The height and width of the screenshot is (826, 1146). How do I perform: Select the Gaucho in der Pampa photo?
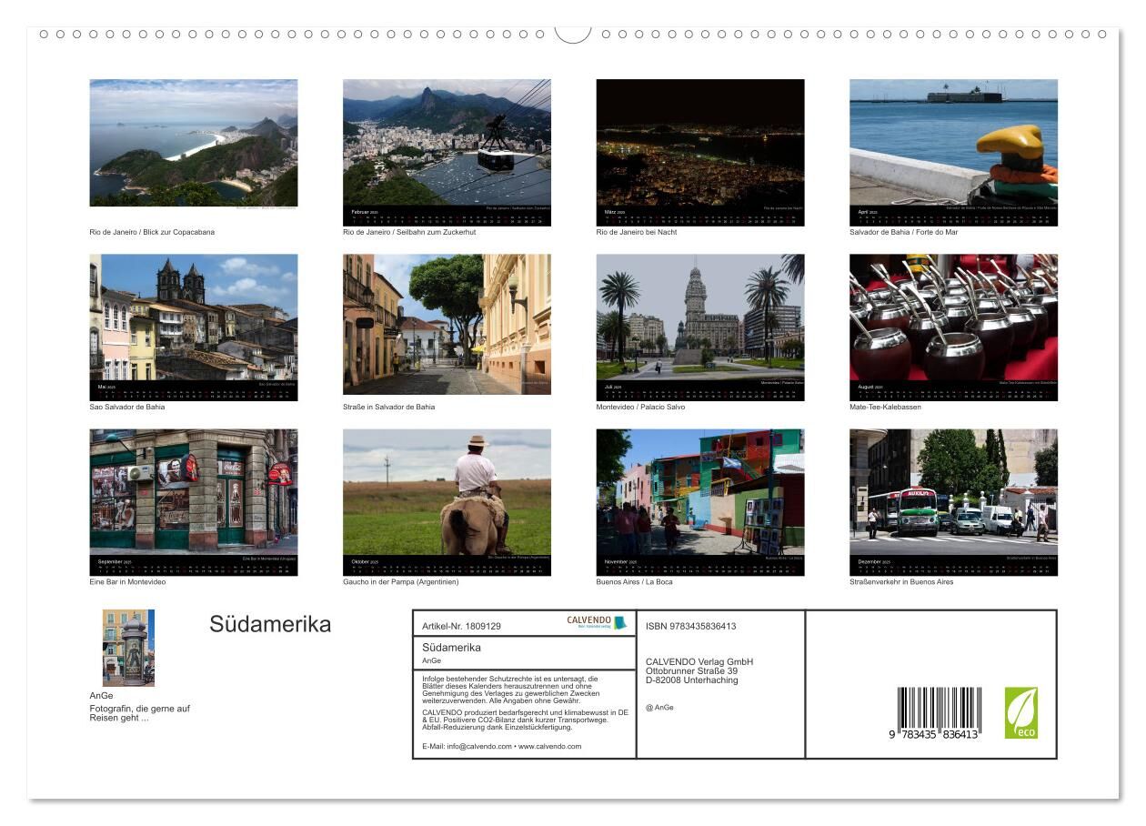pos(447,492)
